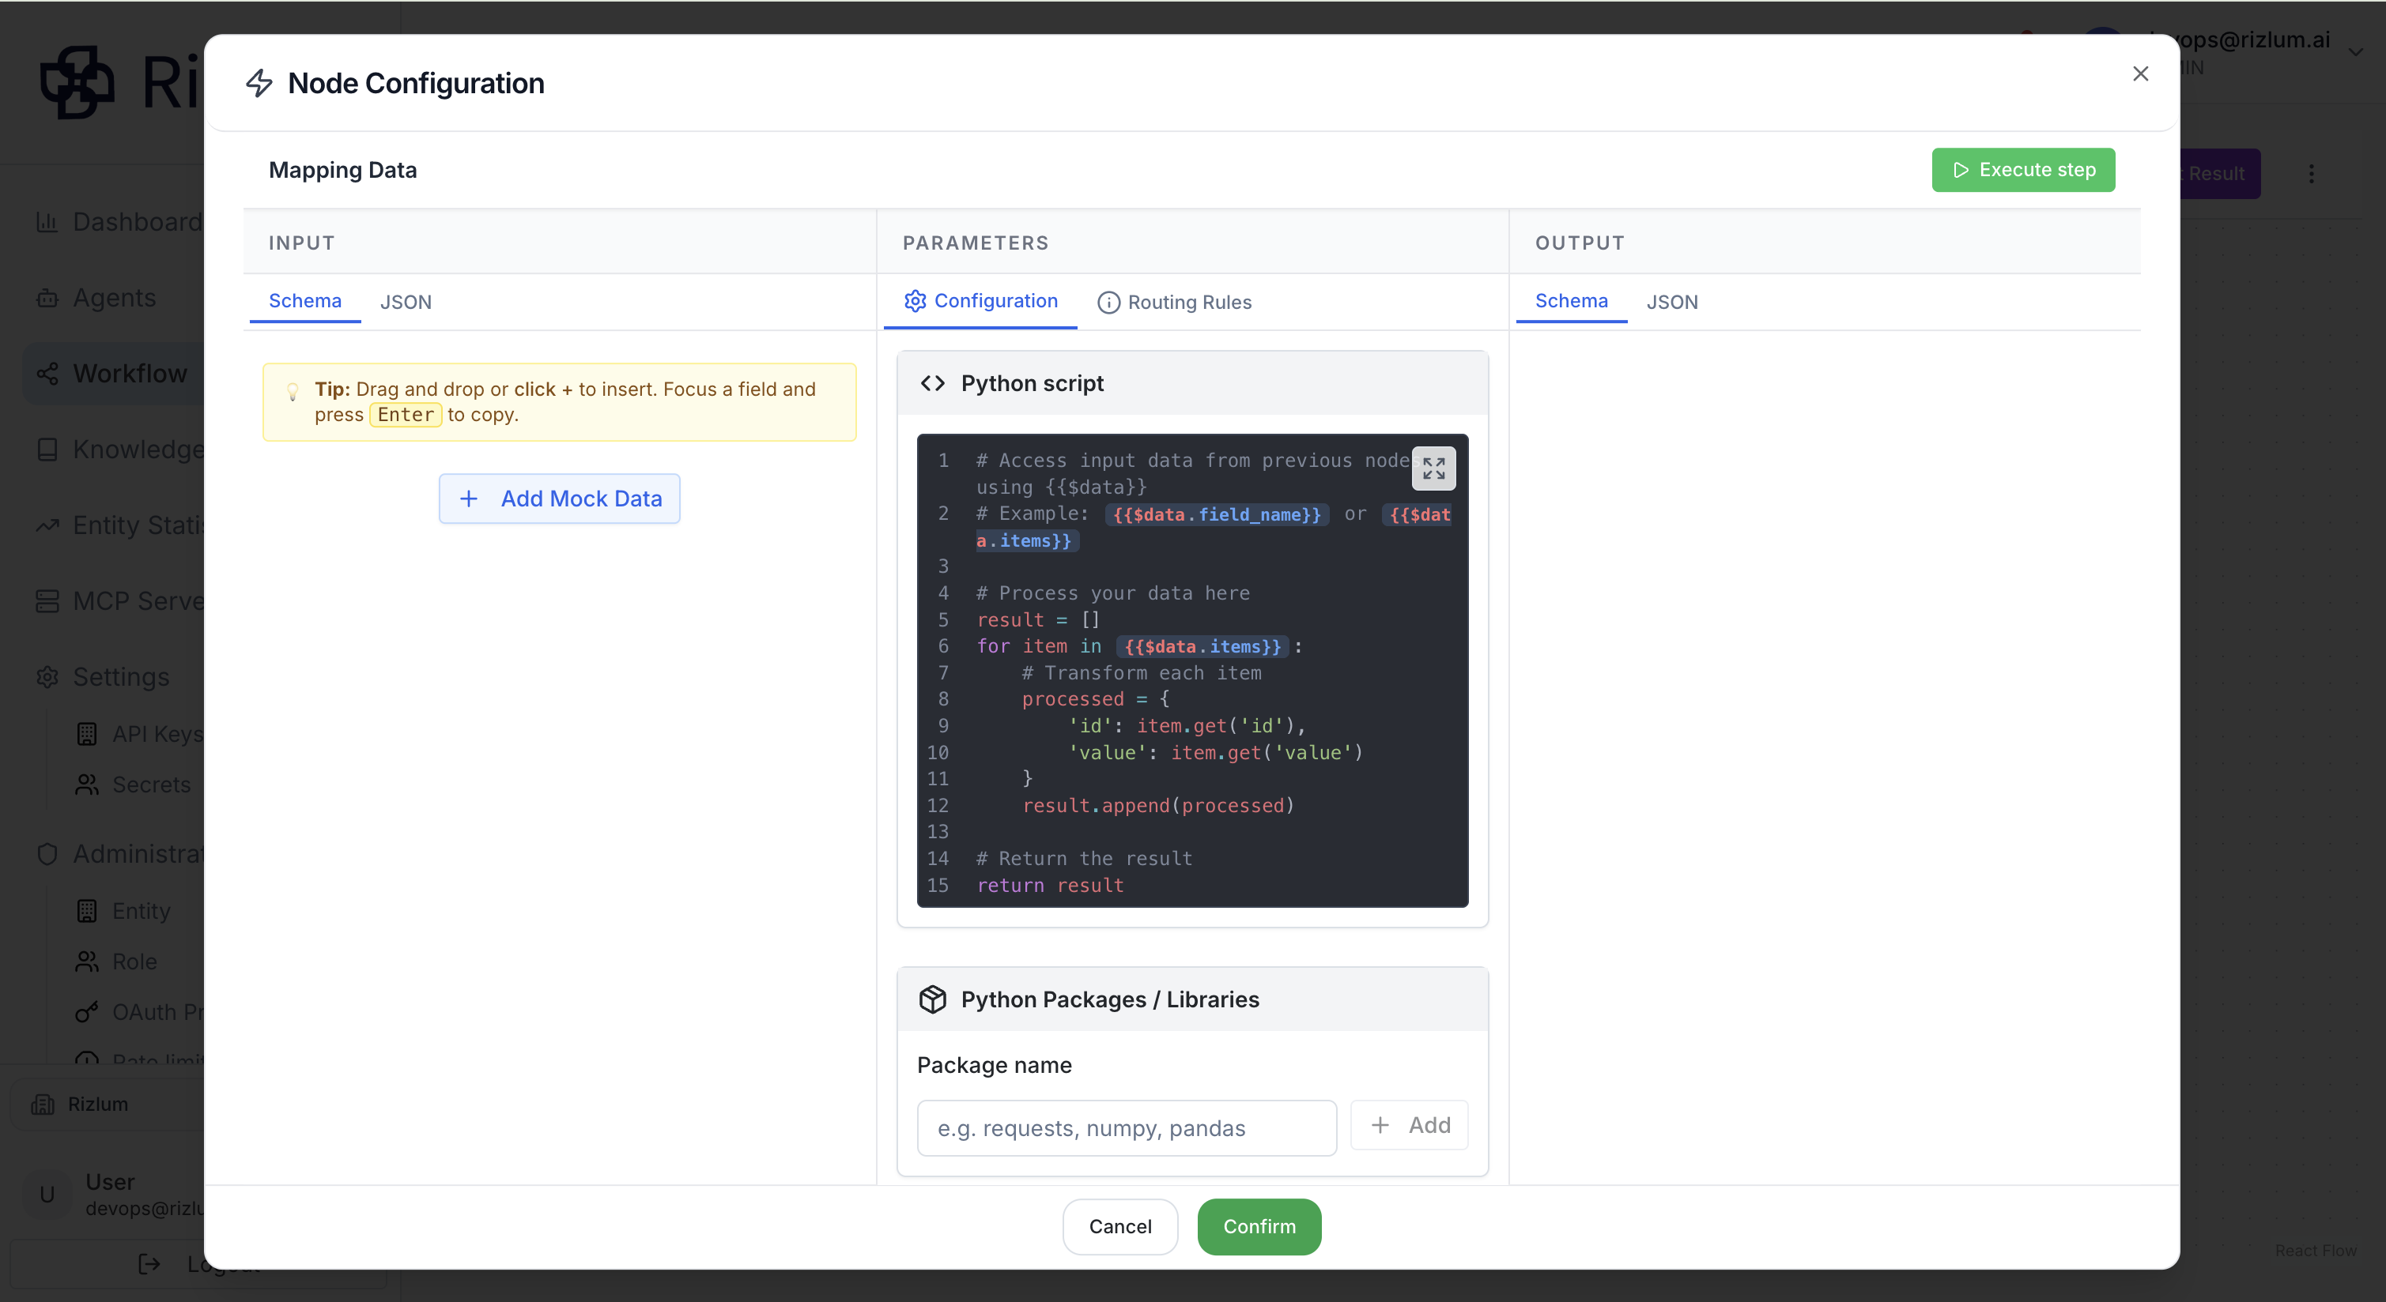This screenshot has width=2386, height=1302.
Task: Open Agents via its sidebar robot icon
Action: pos(47,298)
